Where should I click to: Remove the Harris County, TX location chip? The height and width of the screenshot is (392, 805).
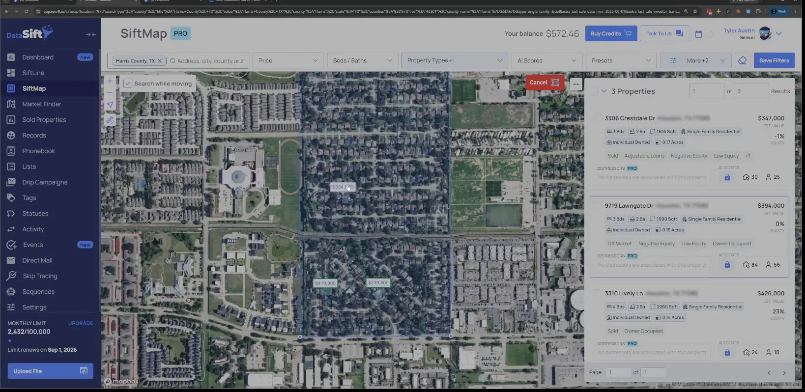pos(159,61)
